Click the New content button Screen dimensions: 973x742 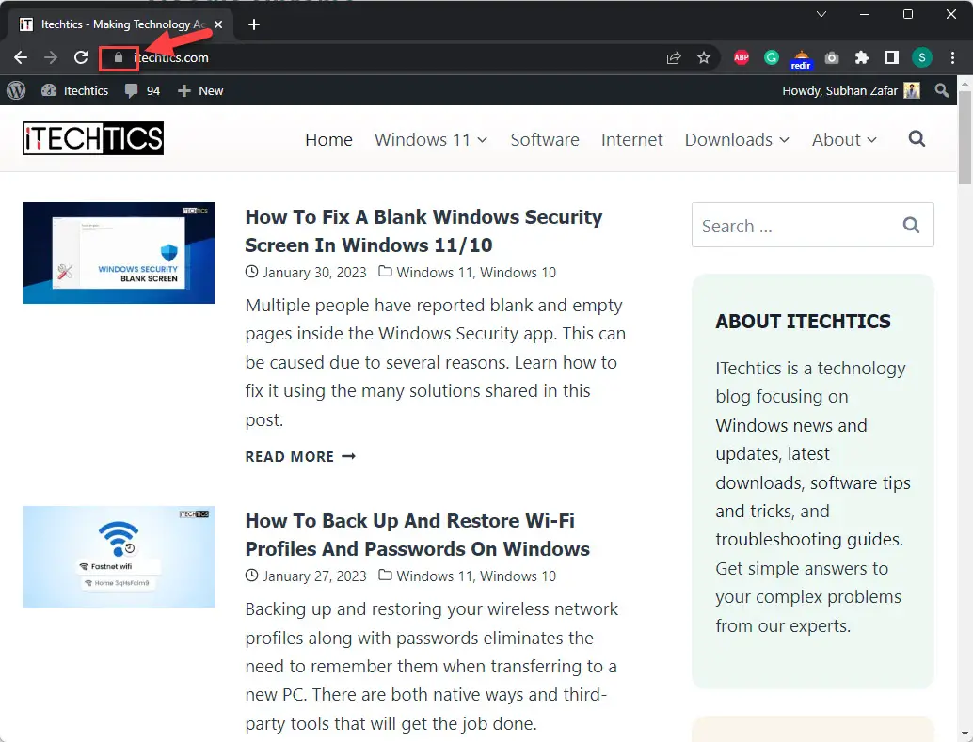point(200,90)
